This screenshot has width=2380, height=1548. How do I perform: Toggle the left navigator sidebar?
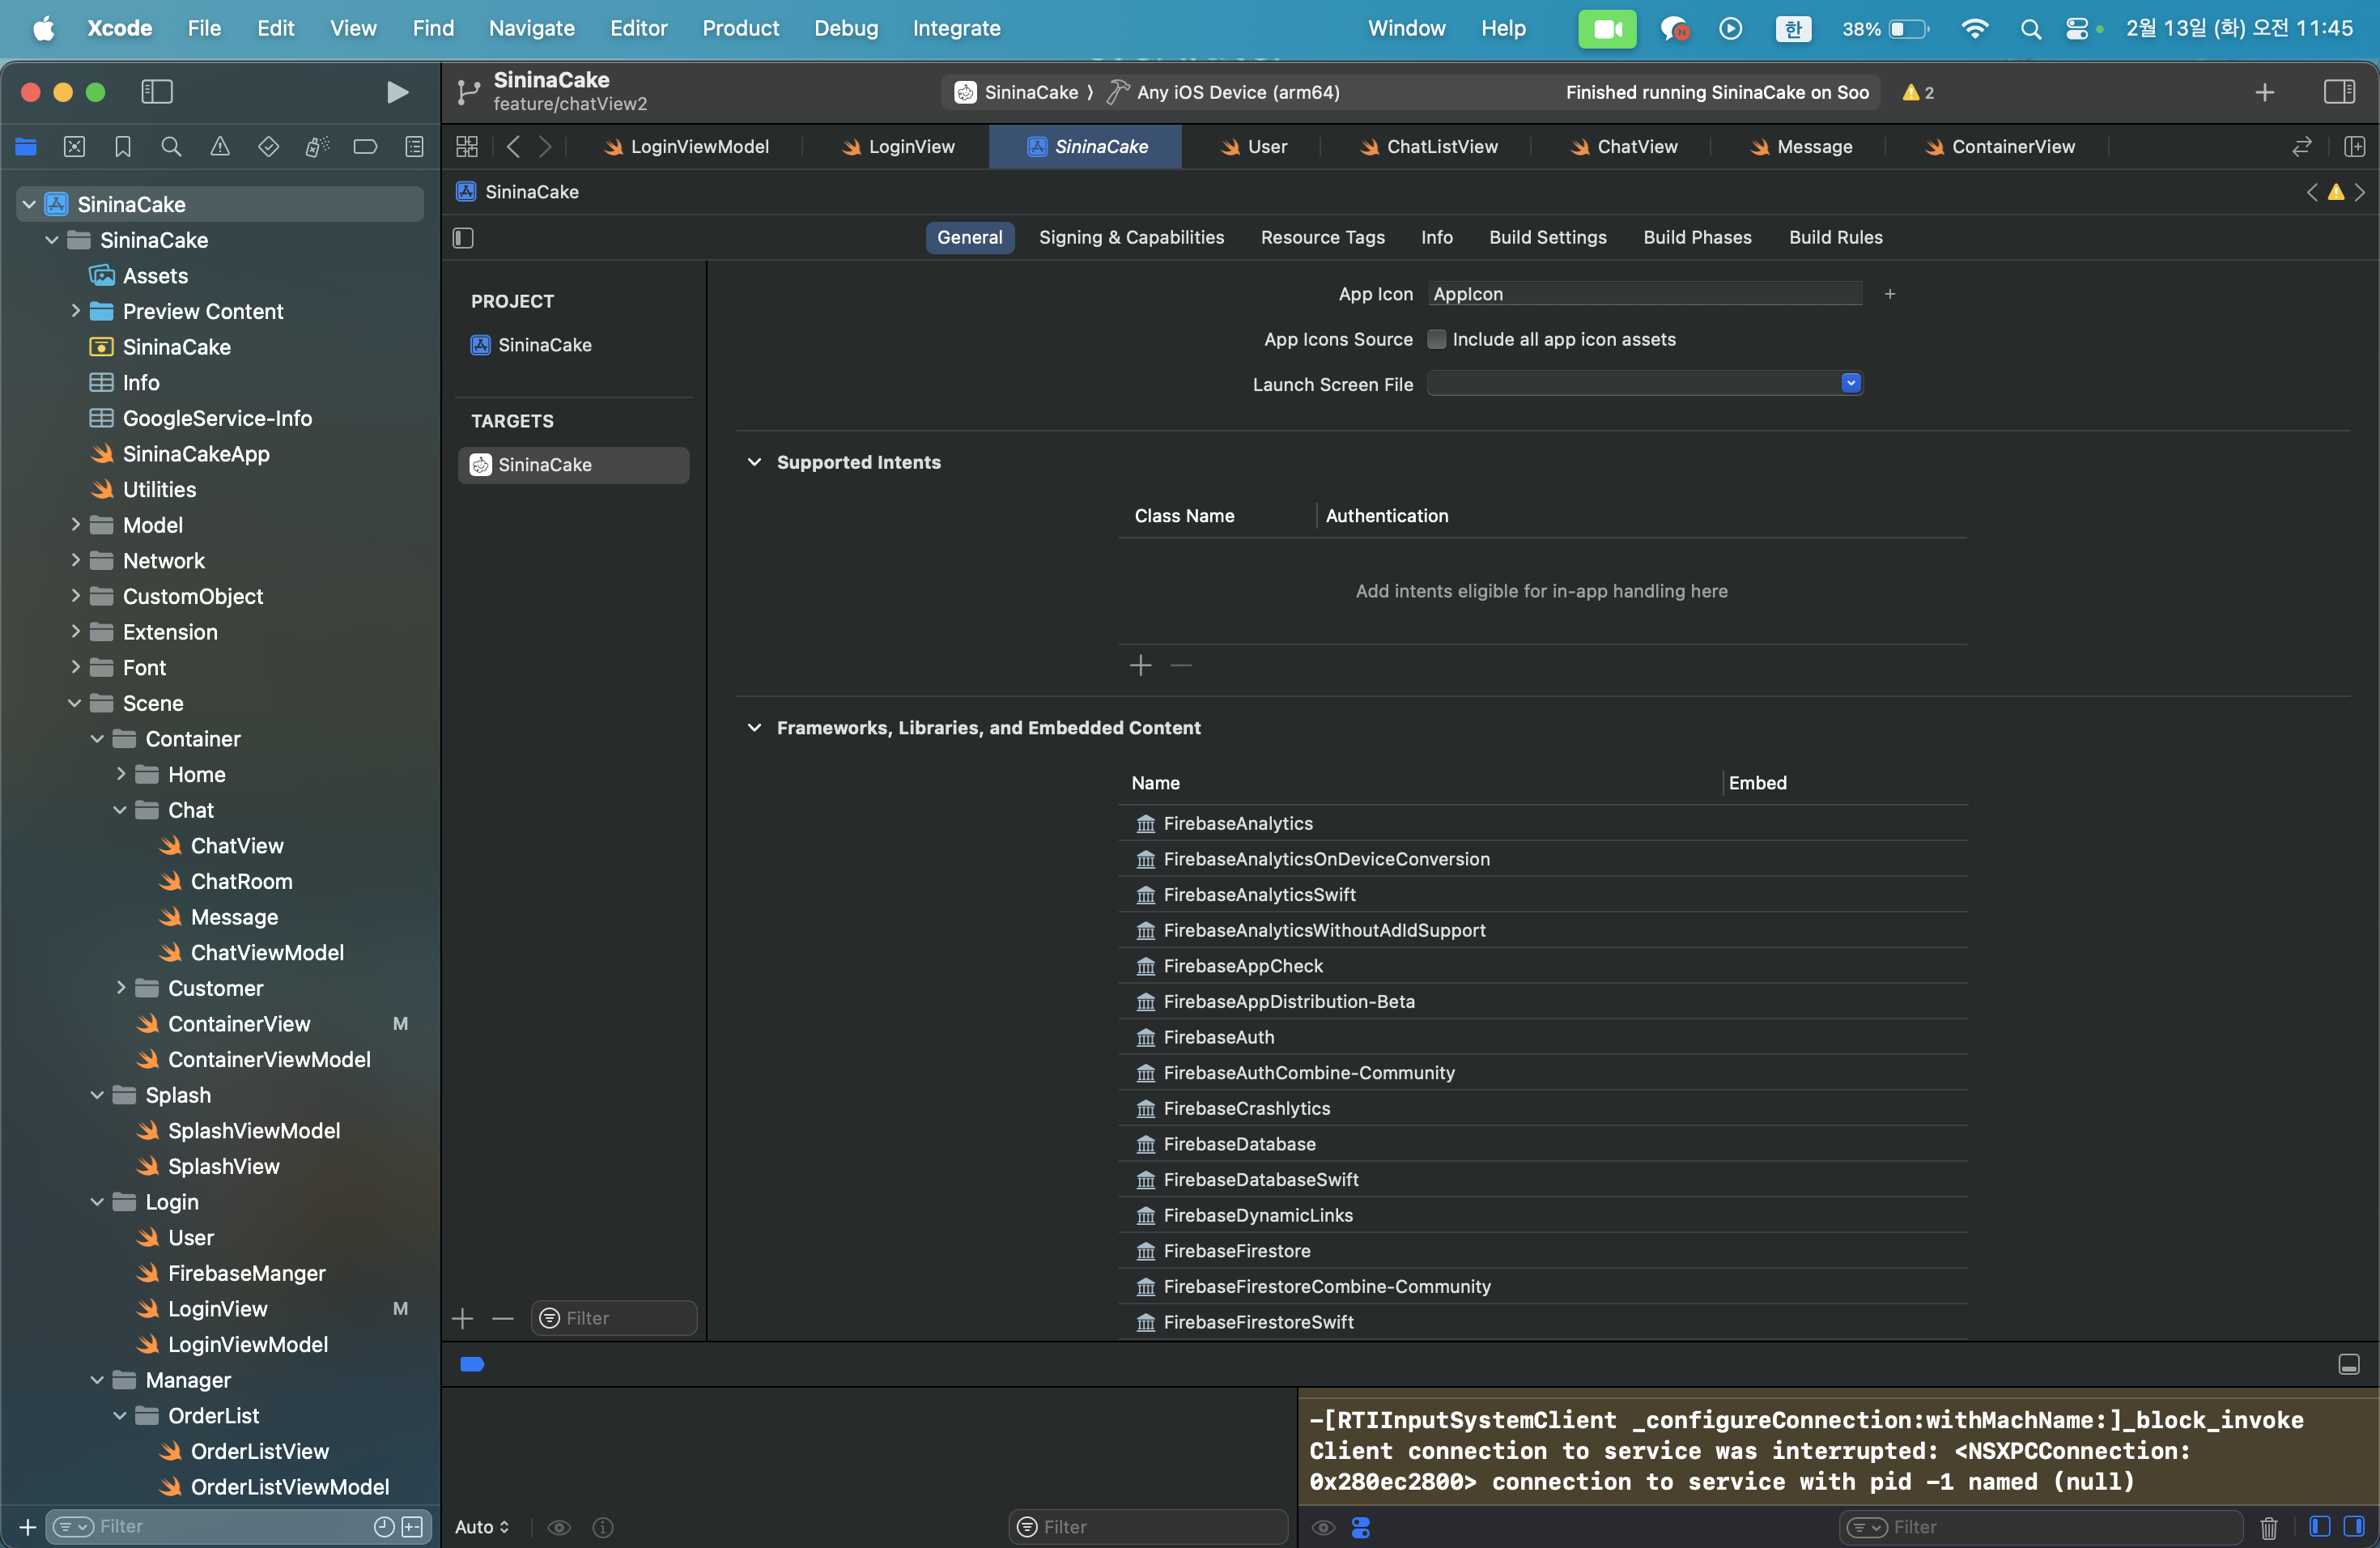pos(157,92)
